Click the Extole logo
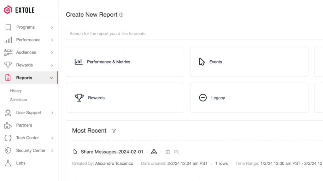The height and width of the screenshot is (181, 323). [20, 10]
